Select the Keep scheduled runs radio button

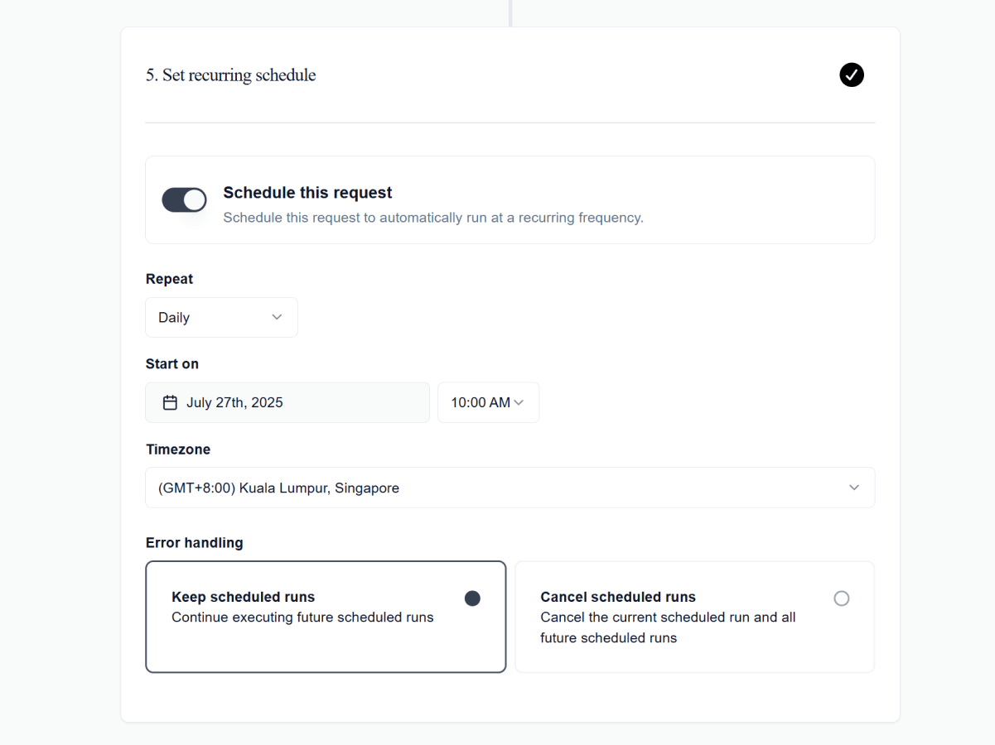(x=472, y=598)
